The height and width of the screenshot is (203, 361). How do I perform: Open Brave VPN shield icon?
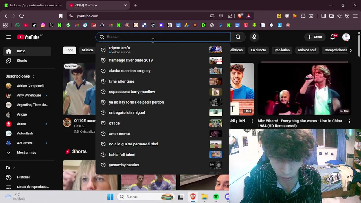[347, 16]
